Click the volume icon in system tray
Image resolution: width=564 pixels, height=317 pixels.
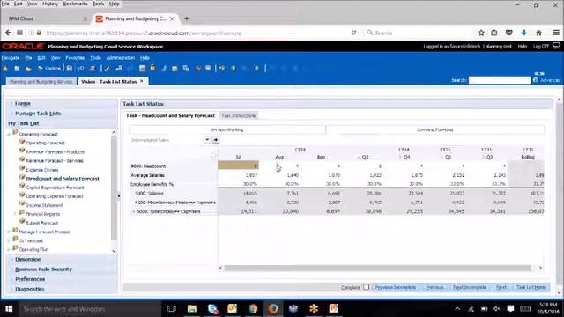click(x=497, y=309)
